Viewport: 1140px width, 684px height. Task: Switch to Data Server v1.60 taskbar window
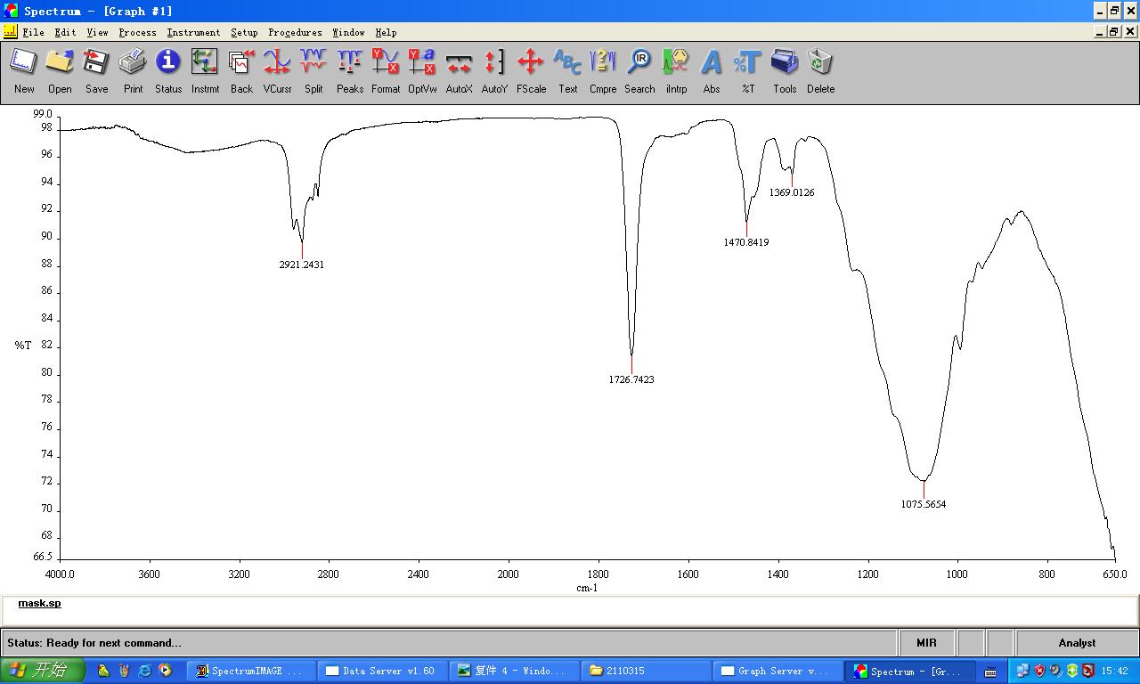(381, 671)
